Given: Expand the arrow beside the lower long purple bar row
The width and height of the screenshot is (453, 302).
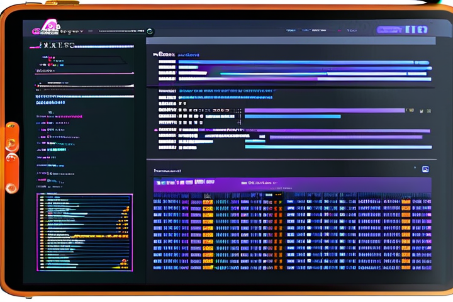Looking at the screenshot, I should 155,131.
